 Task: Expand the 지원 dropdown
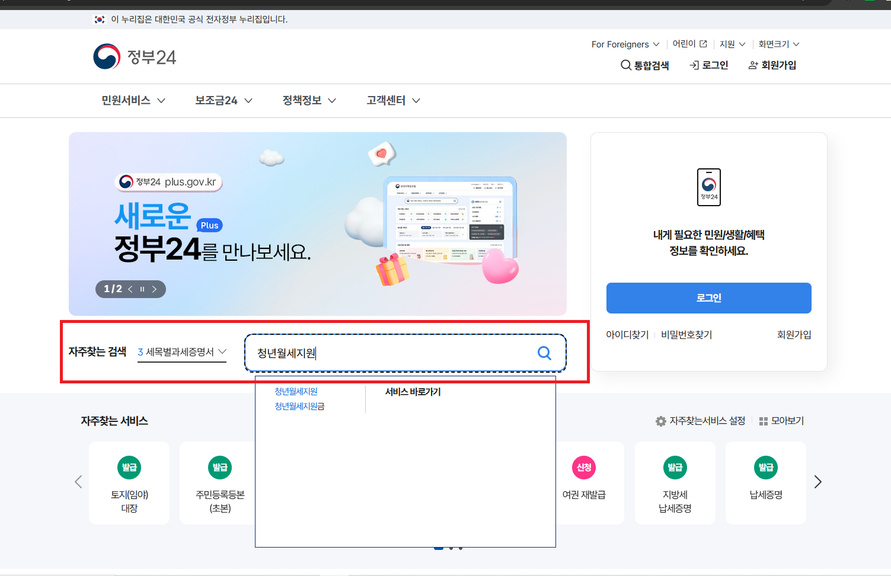tap(733, 44)
